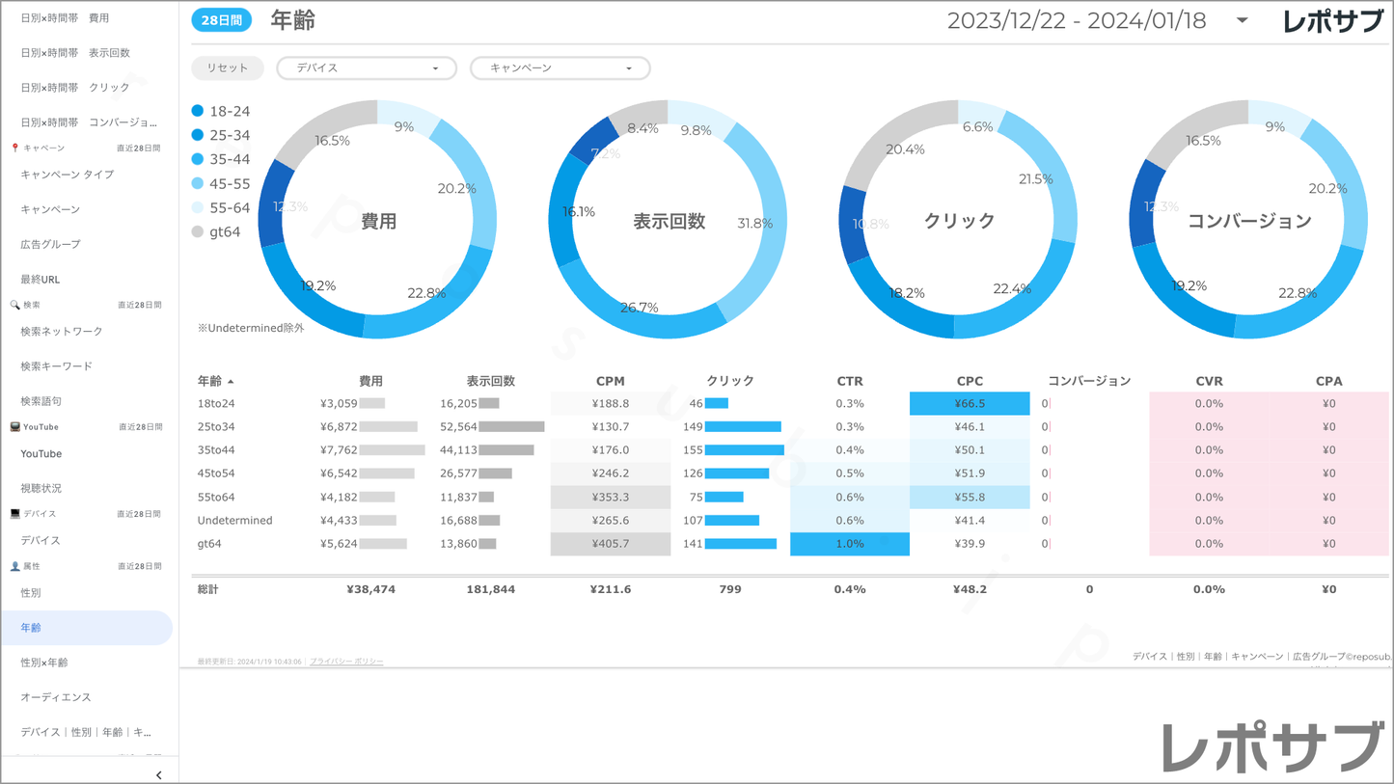Image resolution: width=1394 pixels, height=784 pixels.
Task: Click the レポサブ logo at top right
Action: click(x=1332, y=21)
